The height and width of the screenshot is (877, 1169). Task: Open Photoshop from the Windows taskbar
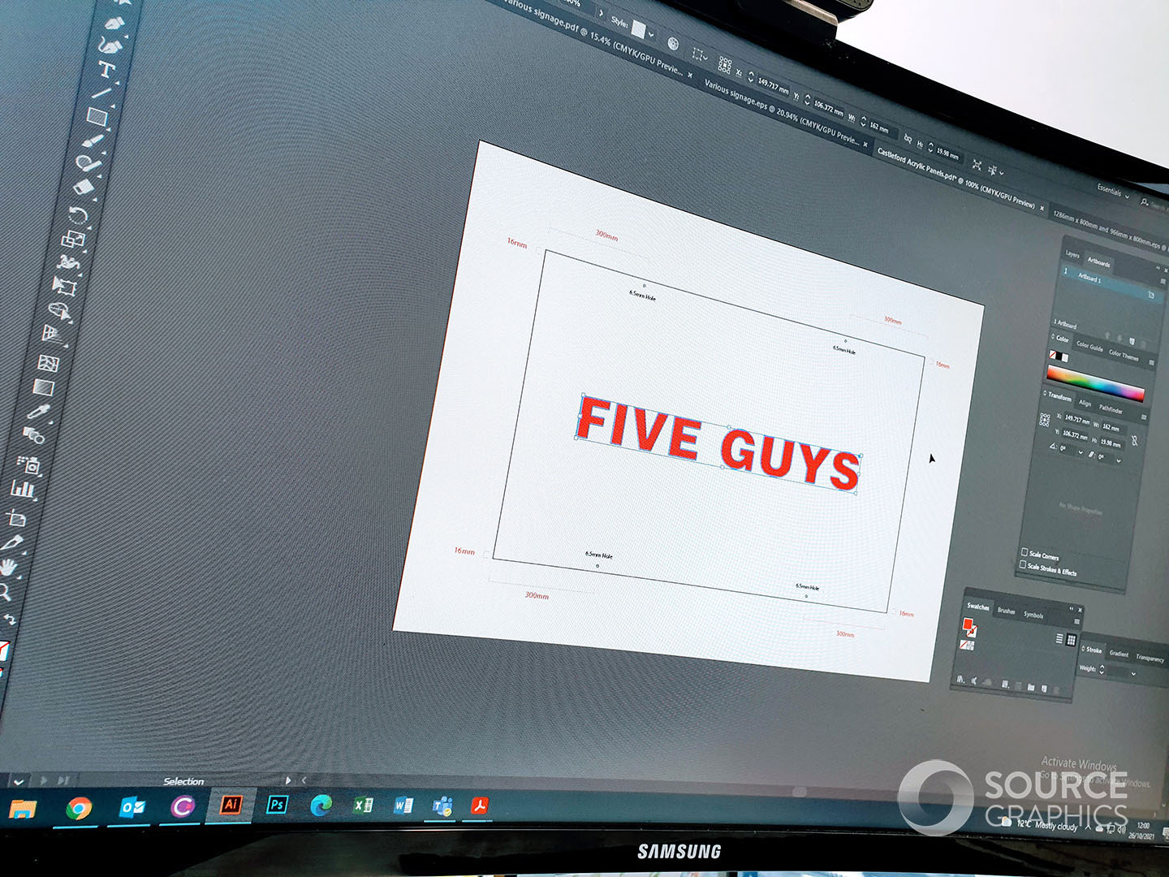[x=277, y=805]
